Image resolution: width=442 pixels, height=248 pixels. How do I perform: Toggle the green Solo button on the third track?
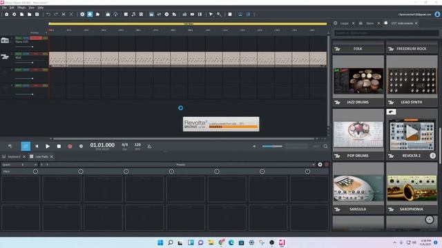pyautogui.click(x=19, y=70)
